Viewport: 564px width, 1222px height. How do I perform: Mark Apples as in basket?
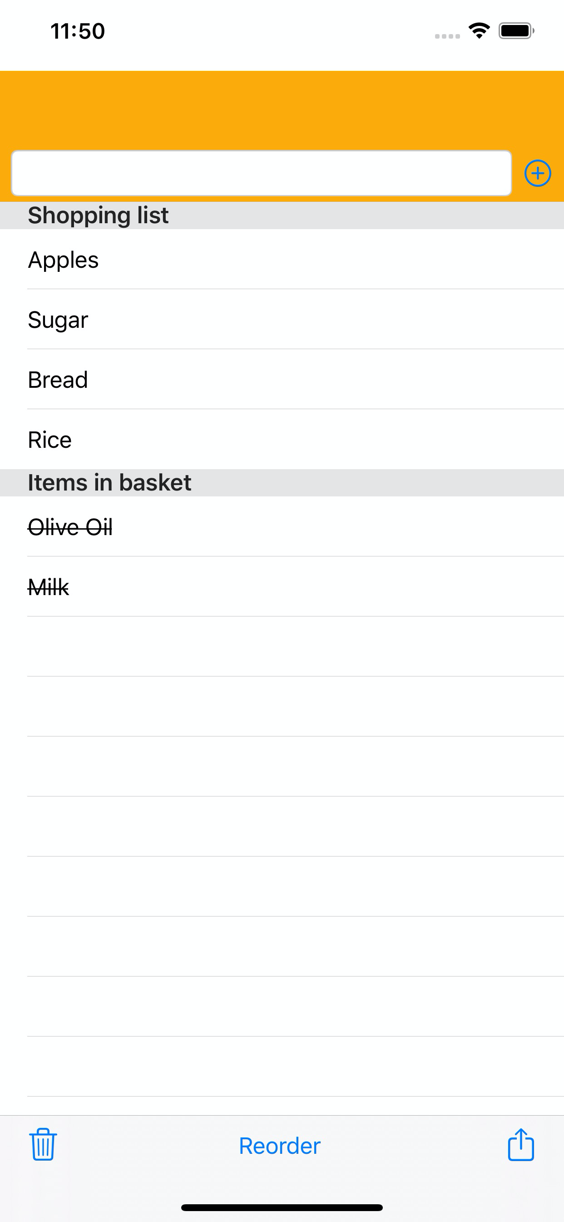click(282, 260)
